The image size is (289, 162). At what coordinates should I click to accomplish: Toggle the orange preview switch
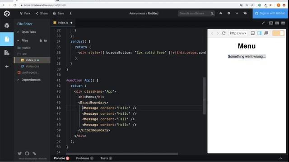coord(278,33)
